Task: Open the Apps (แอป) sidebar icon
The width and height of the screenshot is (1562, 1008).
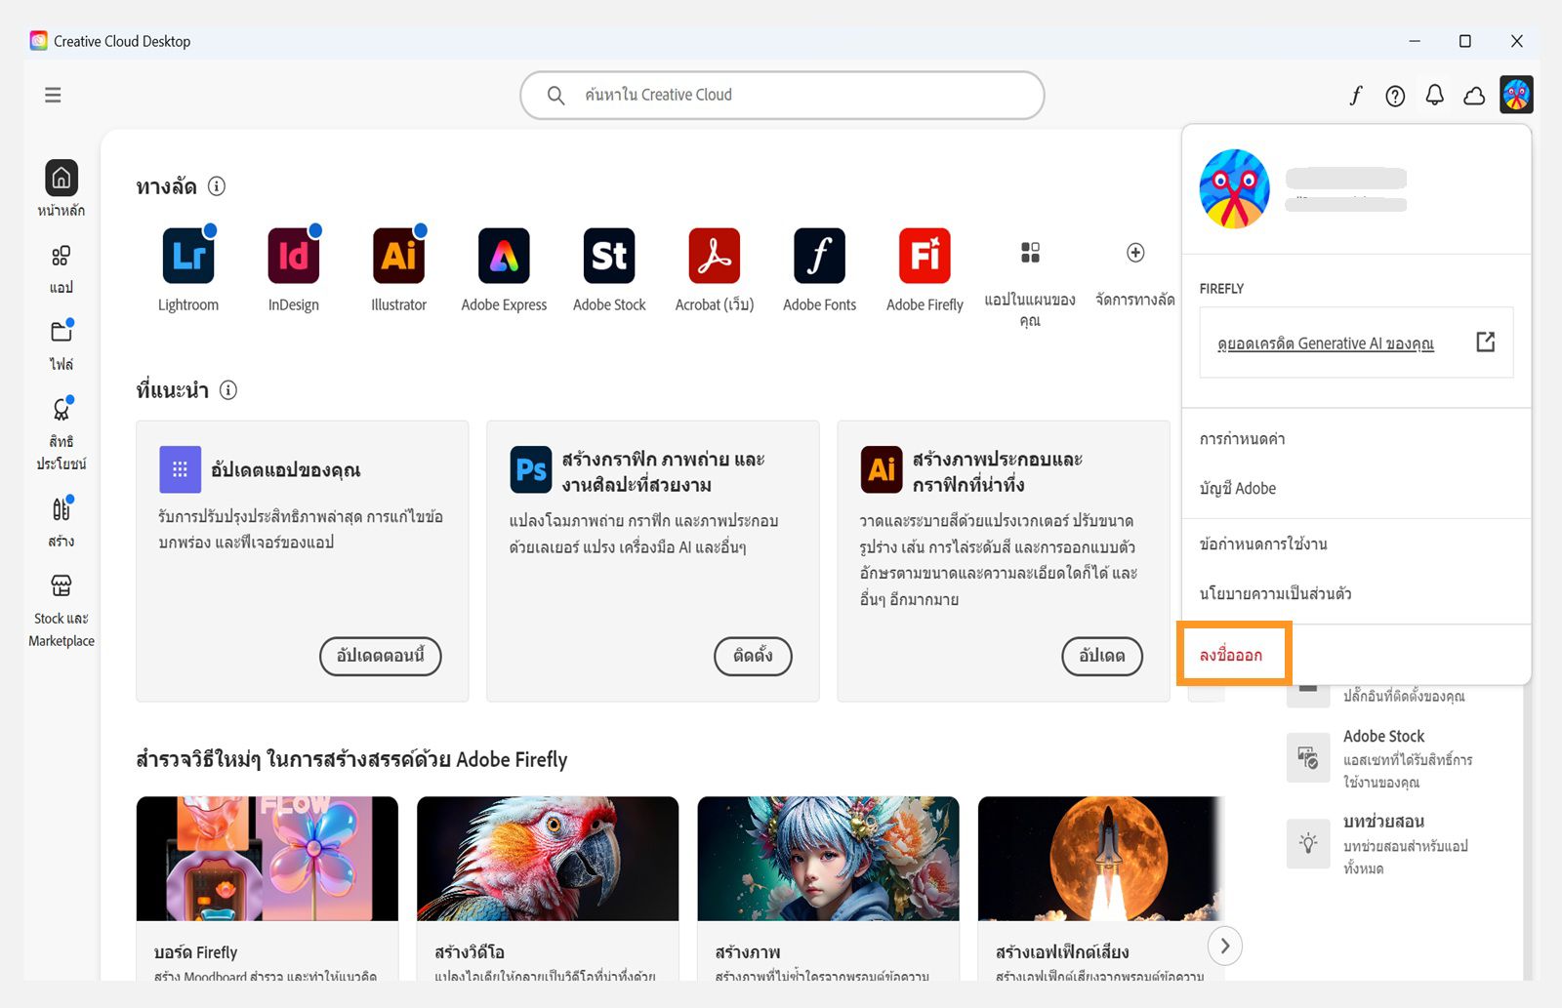Action: click(61, 256)
